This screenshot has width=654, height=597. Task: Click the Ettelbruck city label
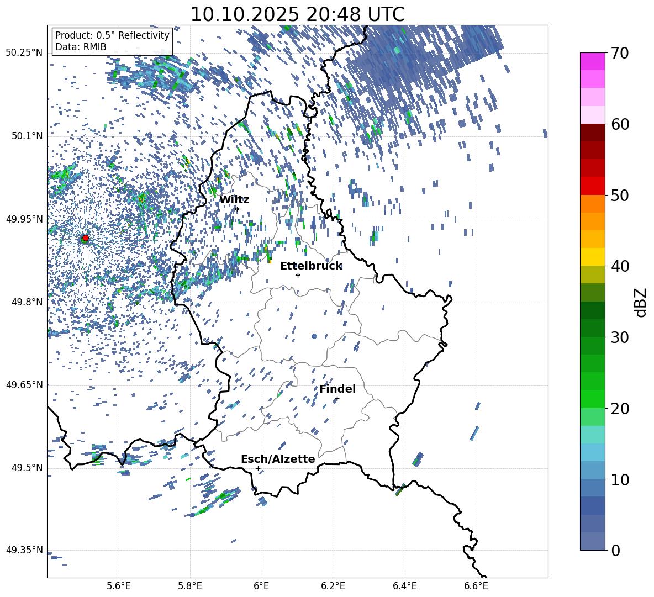pyautogui.click(x=311, y=266)
